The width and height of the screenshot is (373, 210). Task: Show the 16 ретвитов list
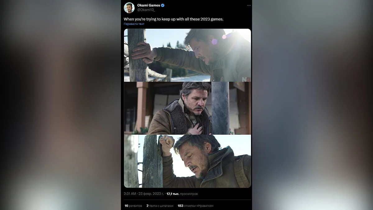coord(133,206)
